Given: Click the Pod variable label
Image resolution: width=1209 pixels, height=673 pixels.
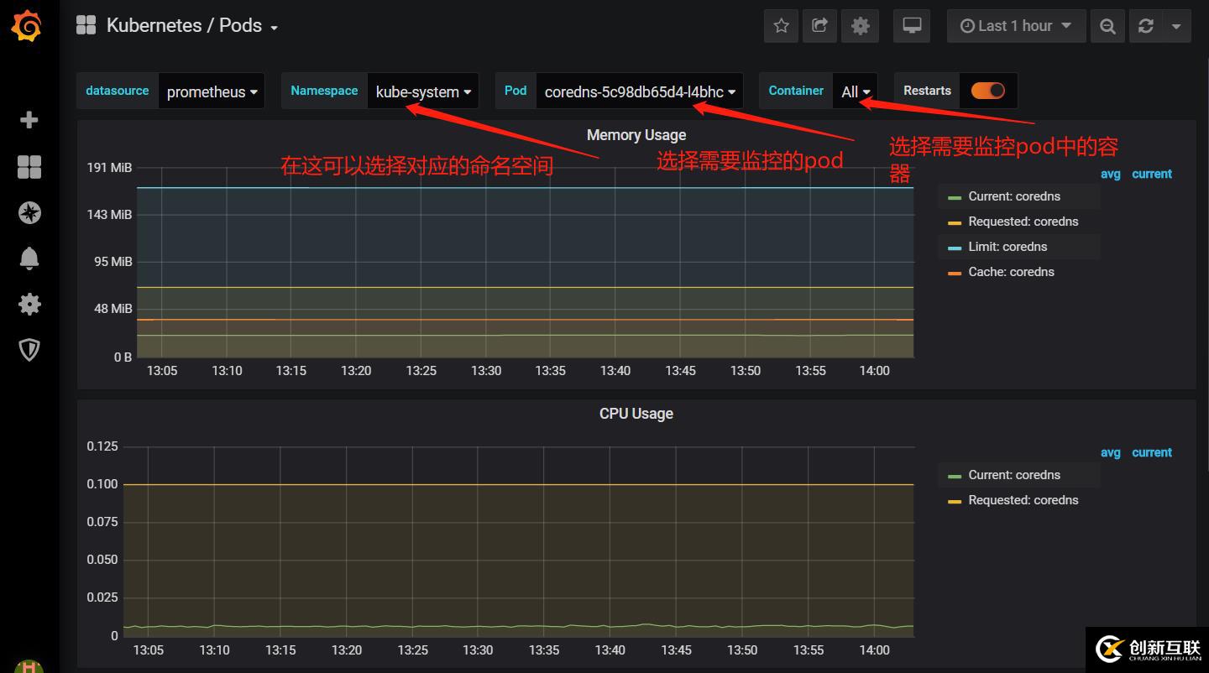Looking at the screenshot, I should pyautogui.click(x=516, y=91).
